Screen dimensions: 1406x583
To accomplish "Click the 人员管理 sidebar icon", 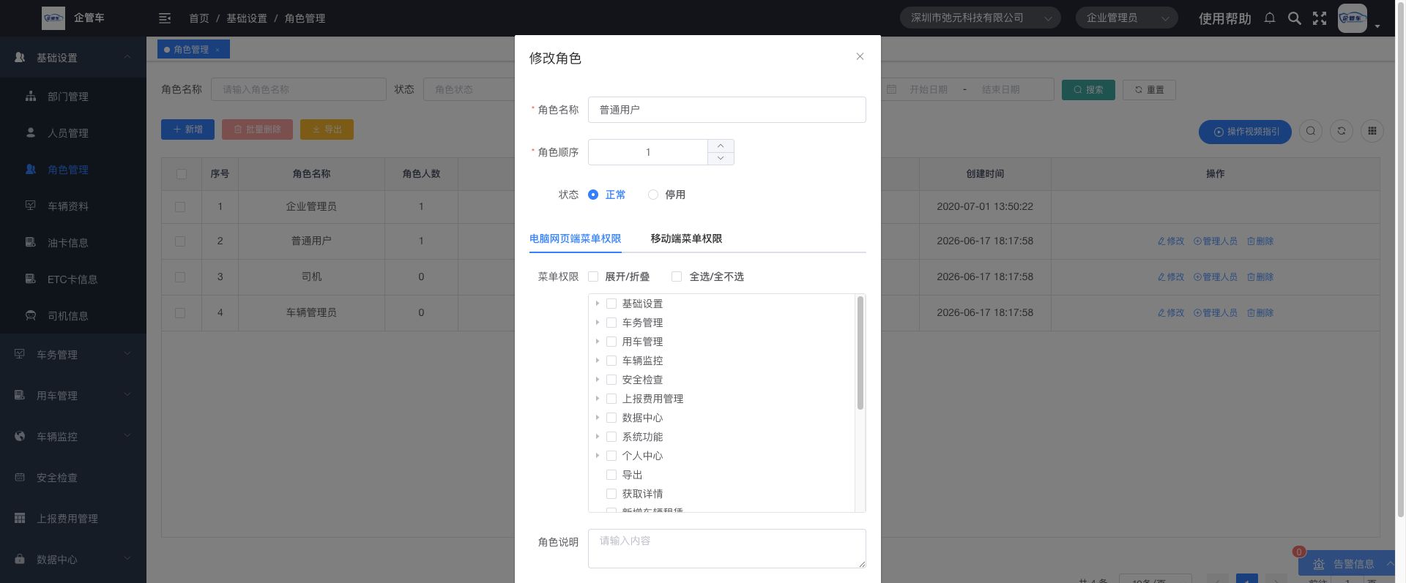I will click(31, 132).
